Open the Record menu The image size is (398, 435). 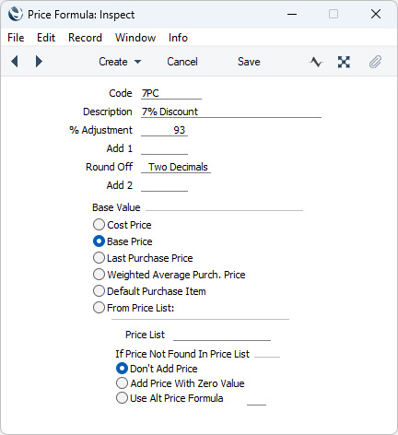coord(85,38)
